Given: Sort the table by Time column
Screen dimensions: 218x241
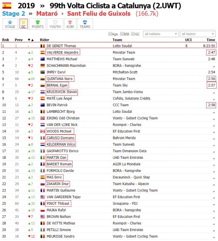Looking at the screenshot, I should tap(211, 40).
